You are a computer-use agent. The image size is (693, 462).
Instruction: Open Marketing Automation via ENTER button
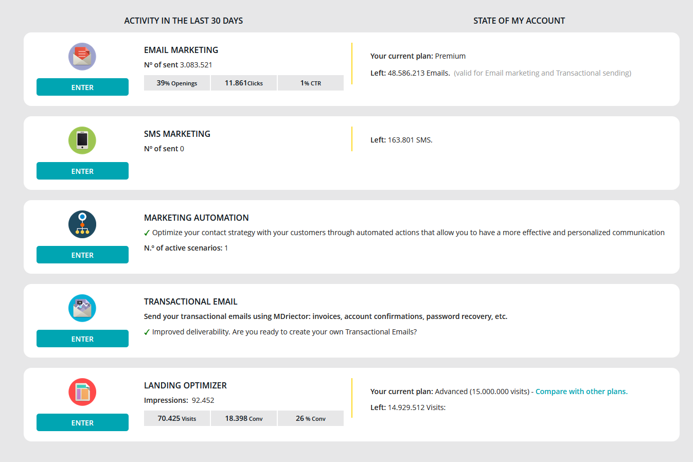(x=82, y=255)
